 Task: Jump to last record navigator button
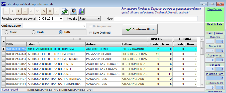pos(25,11)
